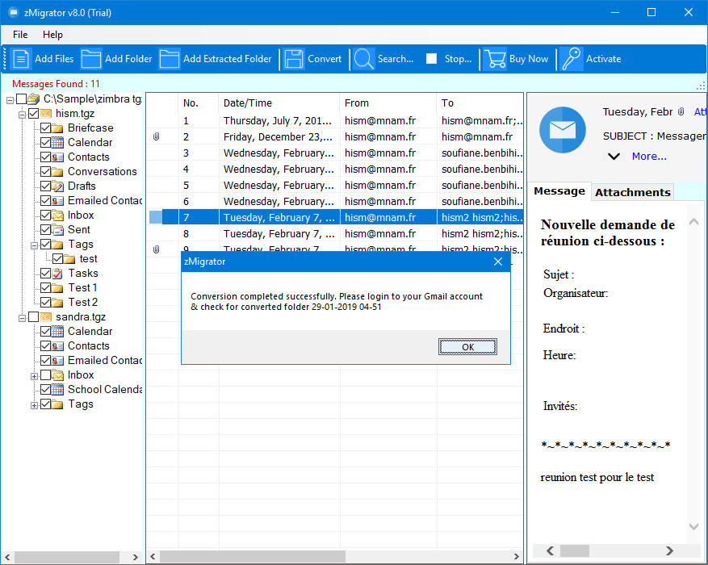Collapse the Tags node under hism.tgz
Screen dimensions: 708x565
tap(34, 245)
